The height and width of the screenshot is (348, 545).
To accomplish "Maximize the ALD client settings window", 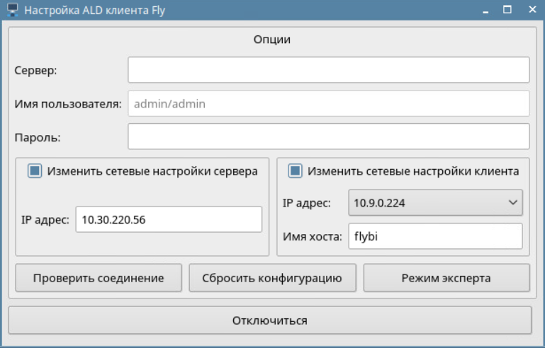I will coord(507,11).
